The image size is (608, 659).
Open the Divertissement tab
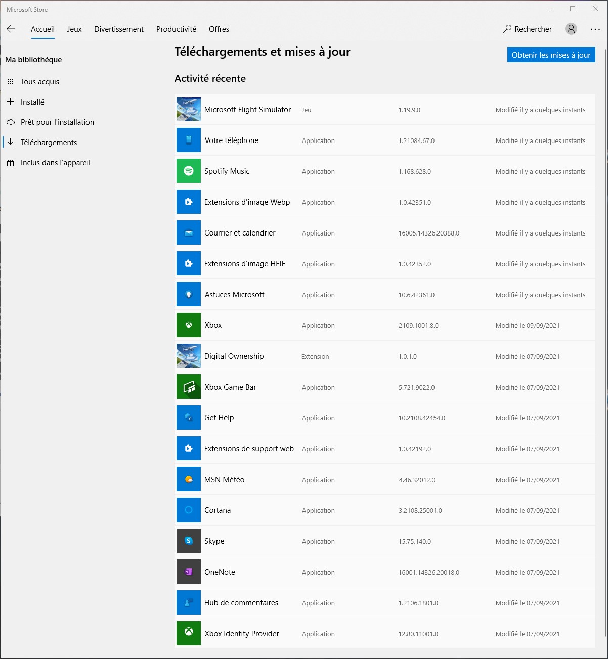click(x=119, y=29)
